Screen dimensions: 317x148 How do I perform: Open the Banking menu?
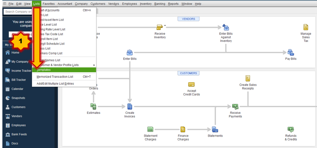pyautogui.click(x=160, y=3)
